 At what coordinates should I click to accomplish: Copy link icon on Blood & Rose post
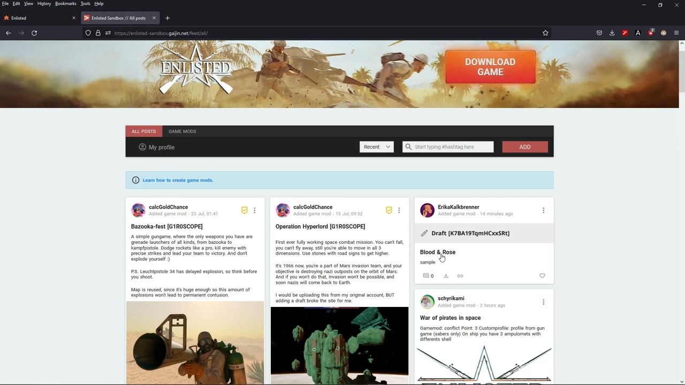pyautogui.click(x=460, y=276)
